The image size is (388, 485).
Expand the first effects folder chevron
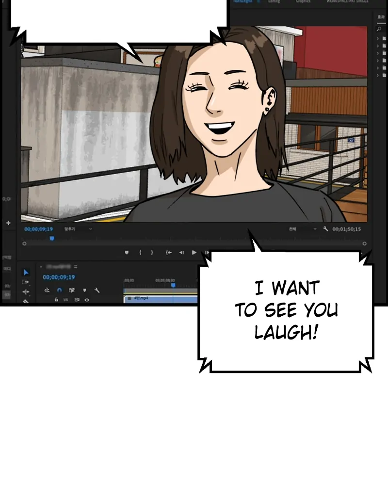[x=378, y=39]
